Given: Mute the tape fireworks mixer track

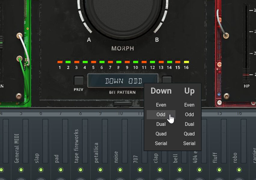Looking at the screenshot, I should [x=81, y=170].
